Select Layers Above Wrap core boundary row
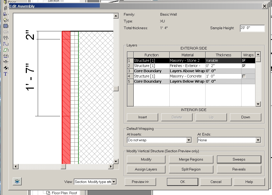This screenshot has height=195, width=272. click(191, 71)
